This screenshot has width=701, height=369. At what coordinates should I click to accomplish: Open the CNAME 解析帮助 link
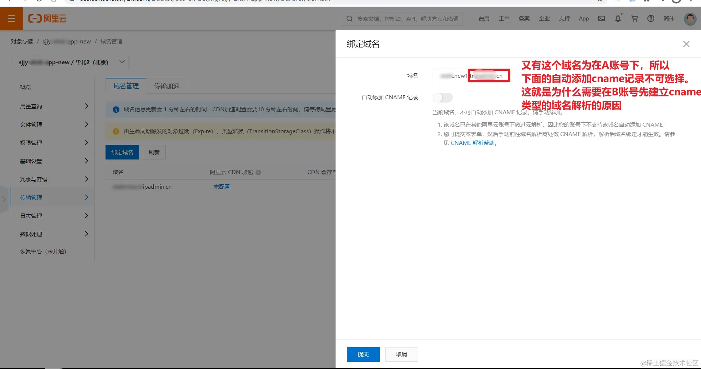pos(472,143)
